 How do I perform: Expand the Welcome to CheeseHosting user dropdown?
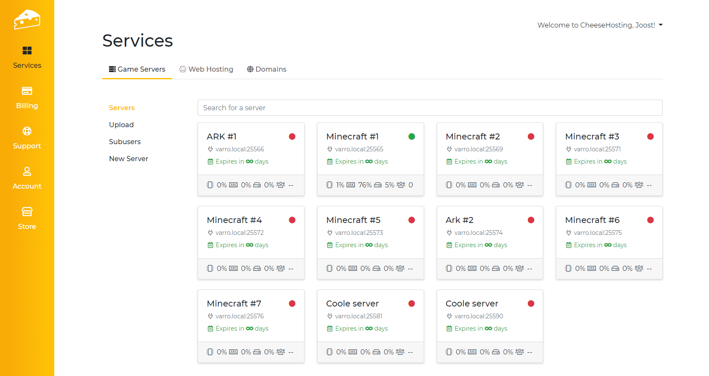(x=600, y=25)
